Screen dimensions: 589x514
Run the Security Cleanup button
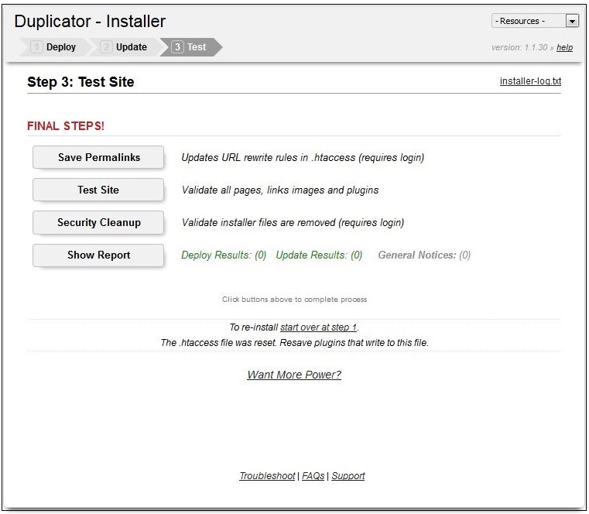[x=98, y=222]
